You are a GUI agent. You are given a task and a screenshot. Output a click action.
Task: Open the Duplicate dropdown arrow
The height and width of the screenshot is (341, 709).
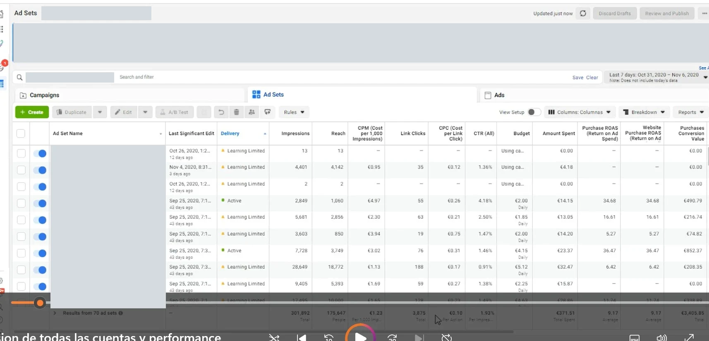100,112
